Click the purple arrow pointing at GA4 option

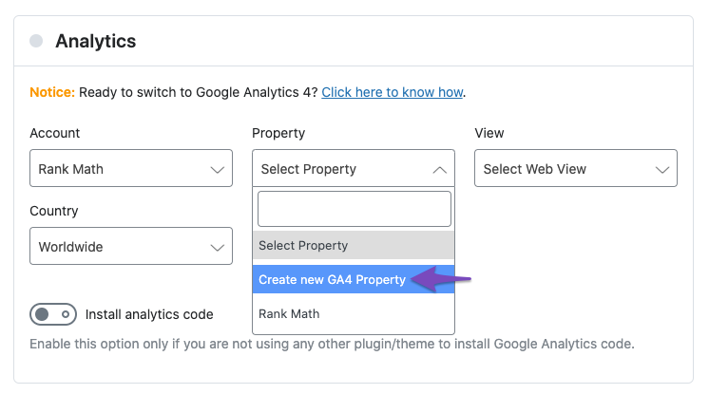pyautogui.click(x=441, y=279)
